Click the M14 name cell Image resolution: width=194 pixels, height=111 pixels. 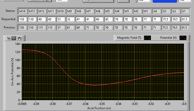(x=22, y=11)
